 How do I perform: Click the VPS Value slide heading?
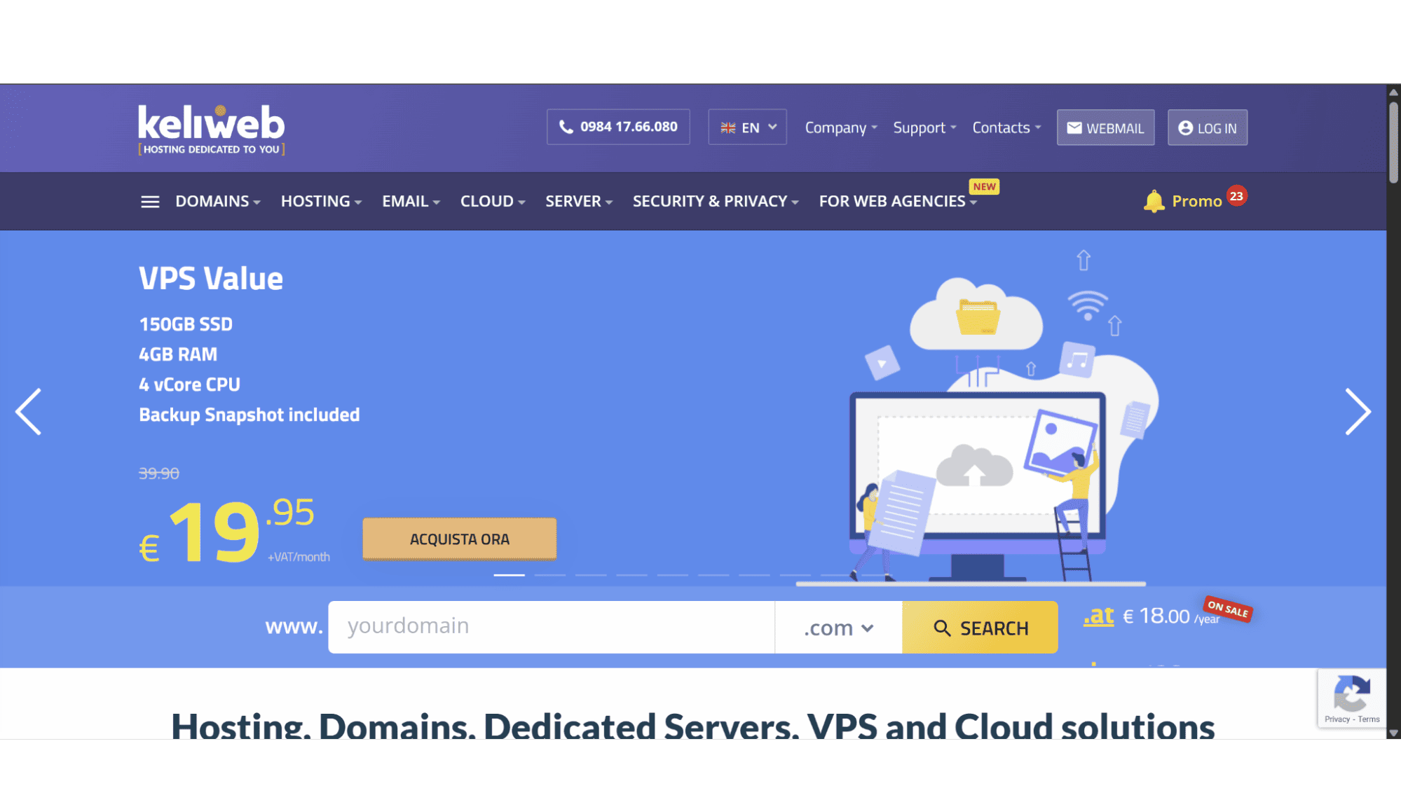211,279
